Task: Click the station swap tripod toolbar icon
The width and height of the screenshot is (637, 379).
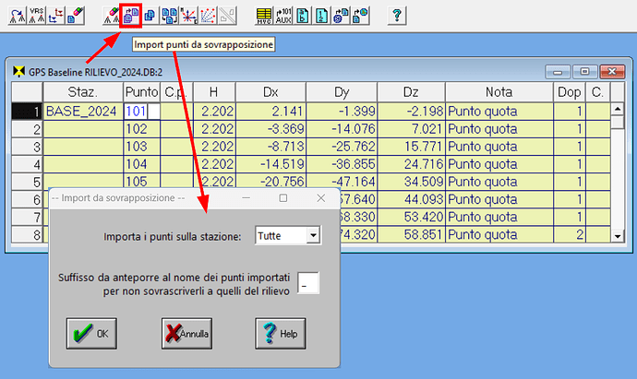Action: pyautogui.click(x=18, y=16)
